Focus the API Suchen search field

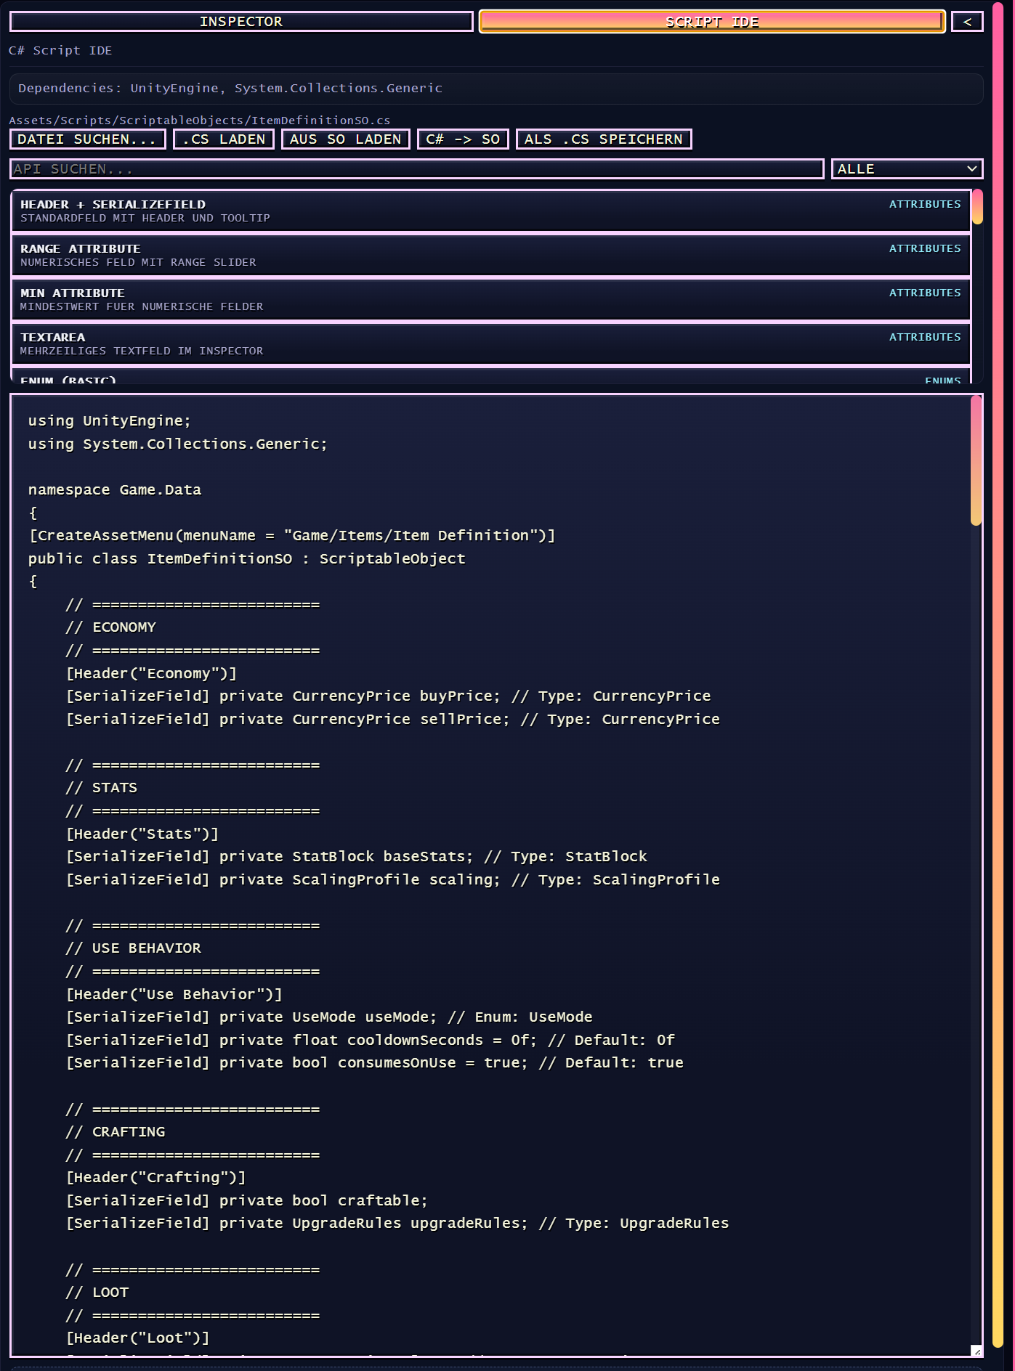click(x=416, y=168)
